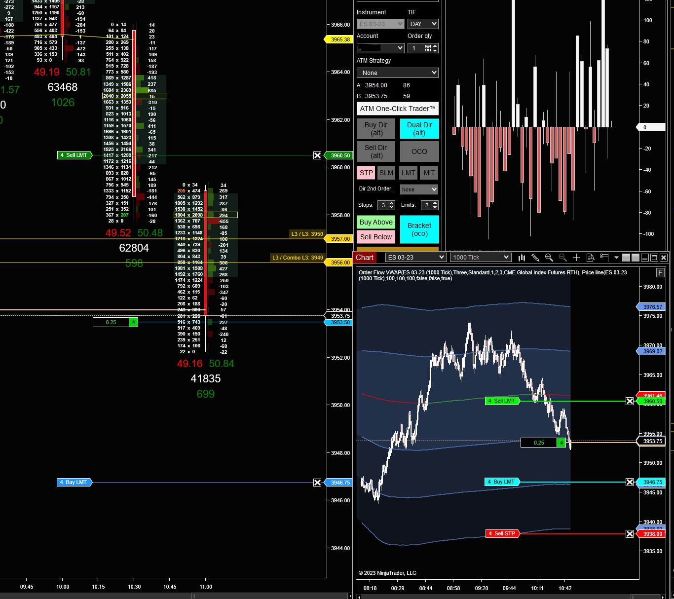Screen dimensions: 674x599
Task: Open the chart toolbar overflow arrow
Action: pos(616,258)
